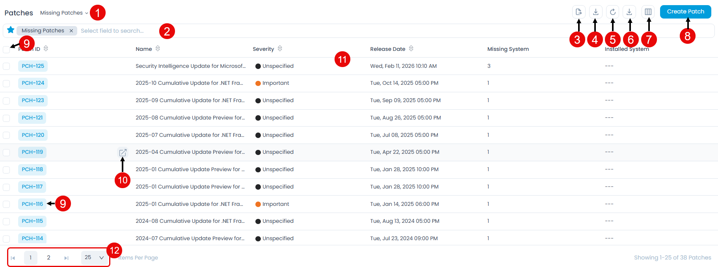Viewport: 718px width, 267px height.
Task: Click 'Showing 1-25 of 38 Patches' text
Action: (x=672, y=258)
